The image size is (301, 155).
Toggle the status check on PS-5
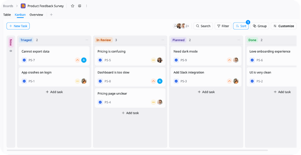(x=100, y=60)
